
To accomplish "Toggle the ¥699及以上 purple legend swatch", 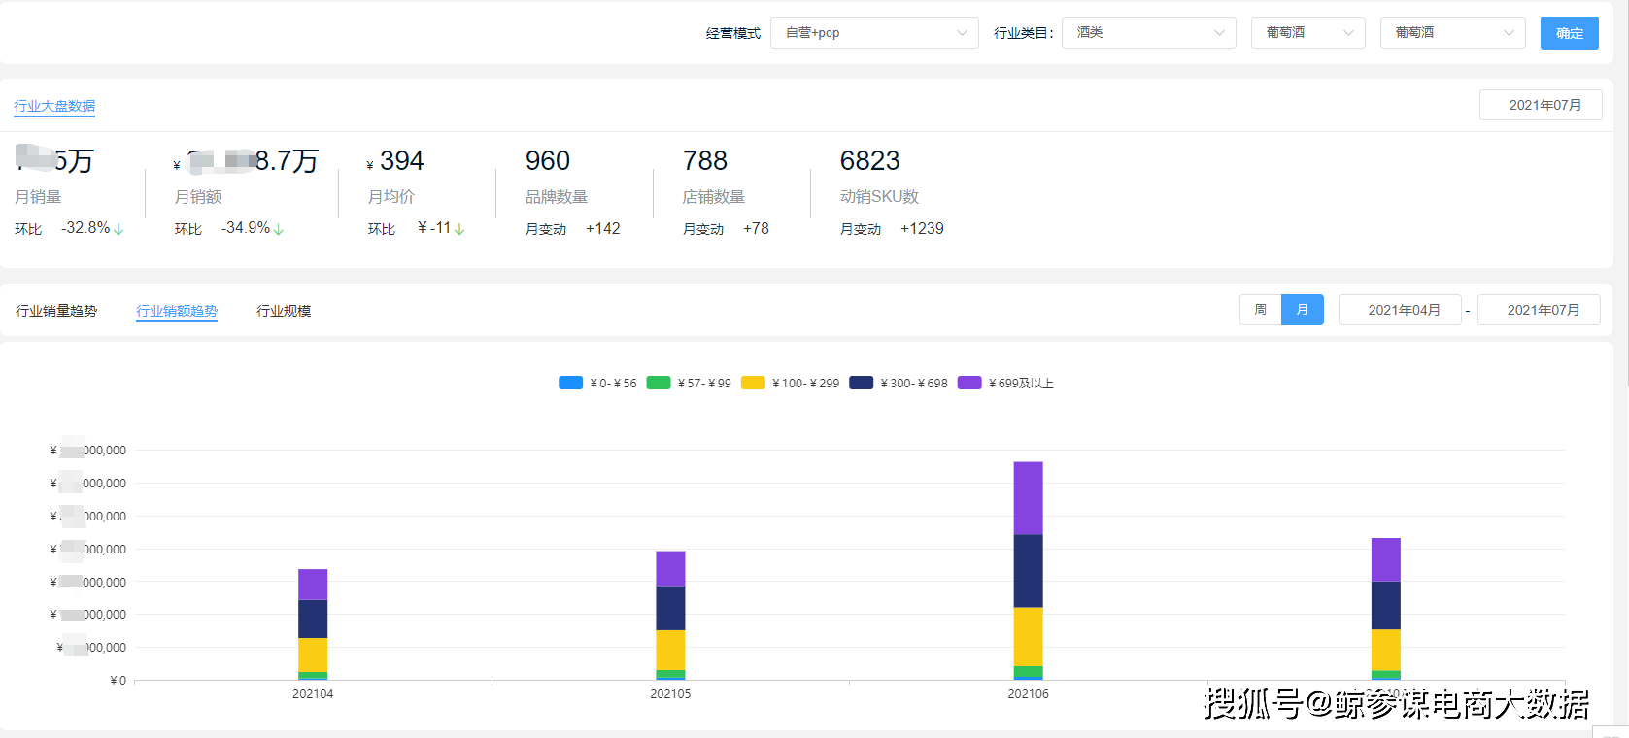I will point(969,383).
